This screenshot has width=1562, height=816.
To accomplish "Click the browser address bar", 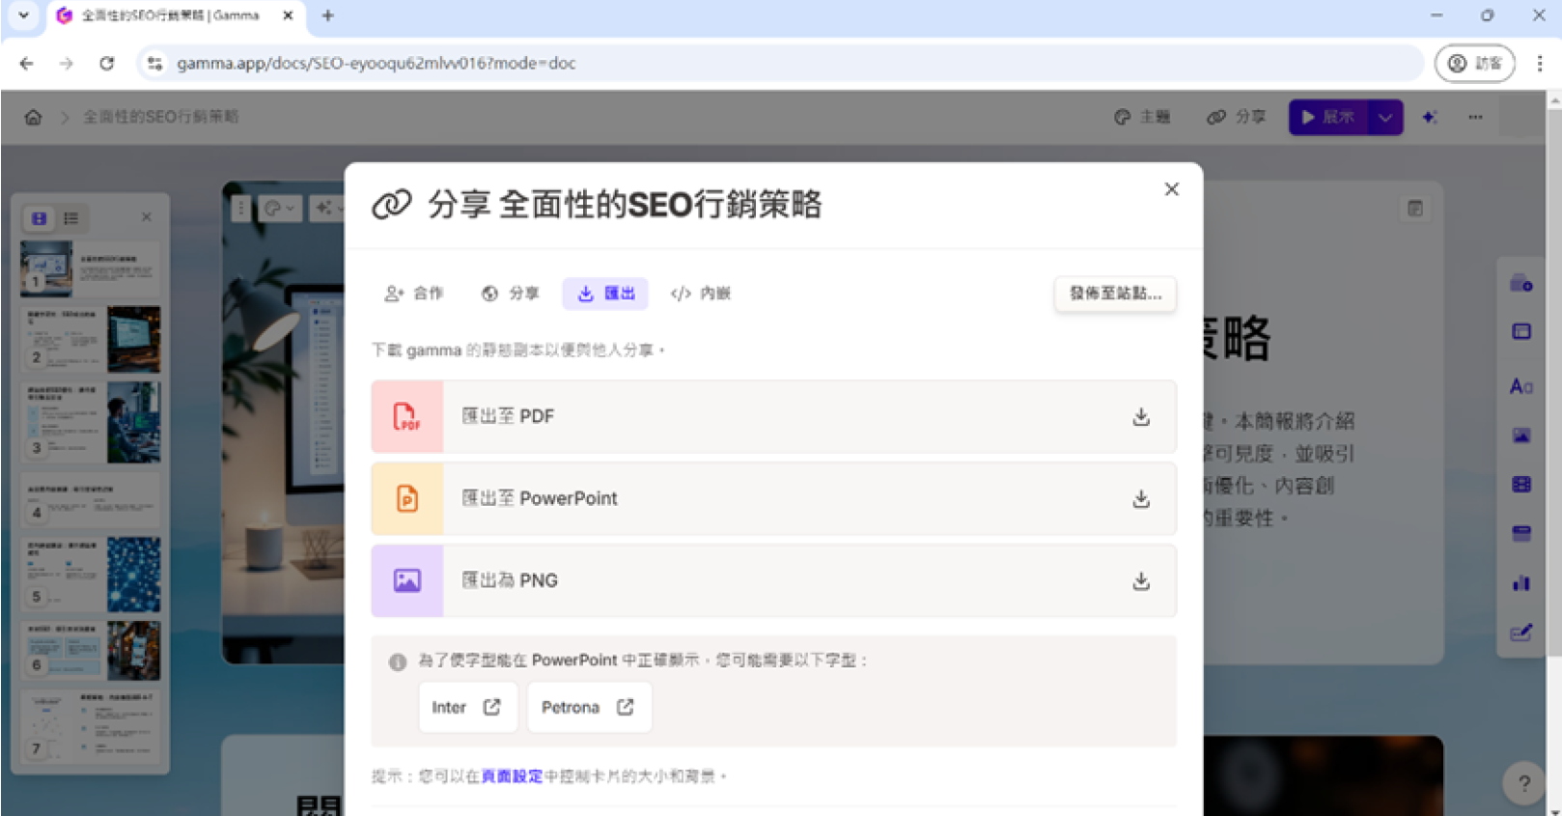I will pyautogui.click(x=782, y=64).
